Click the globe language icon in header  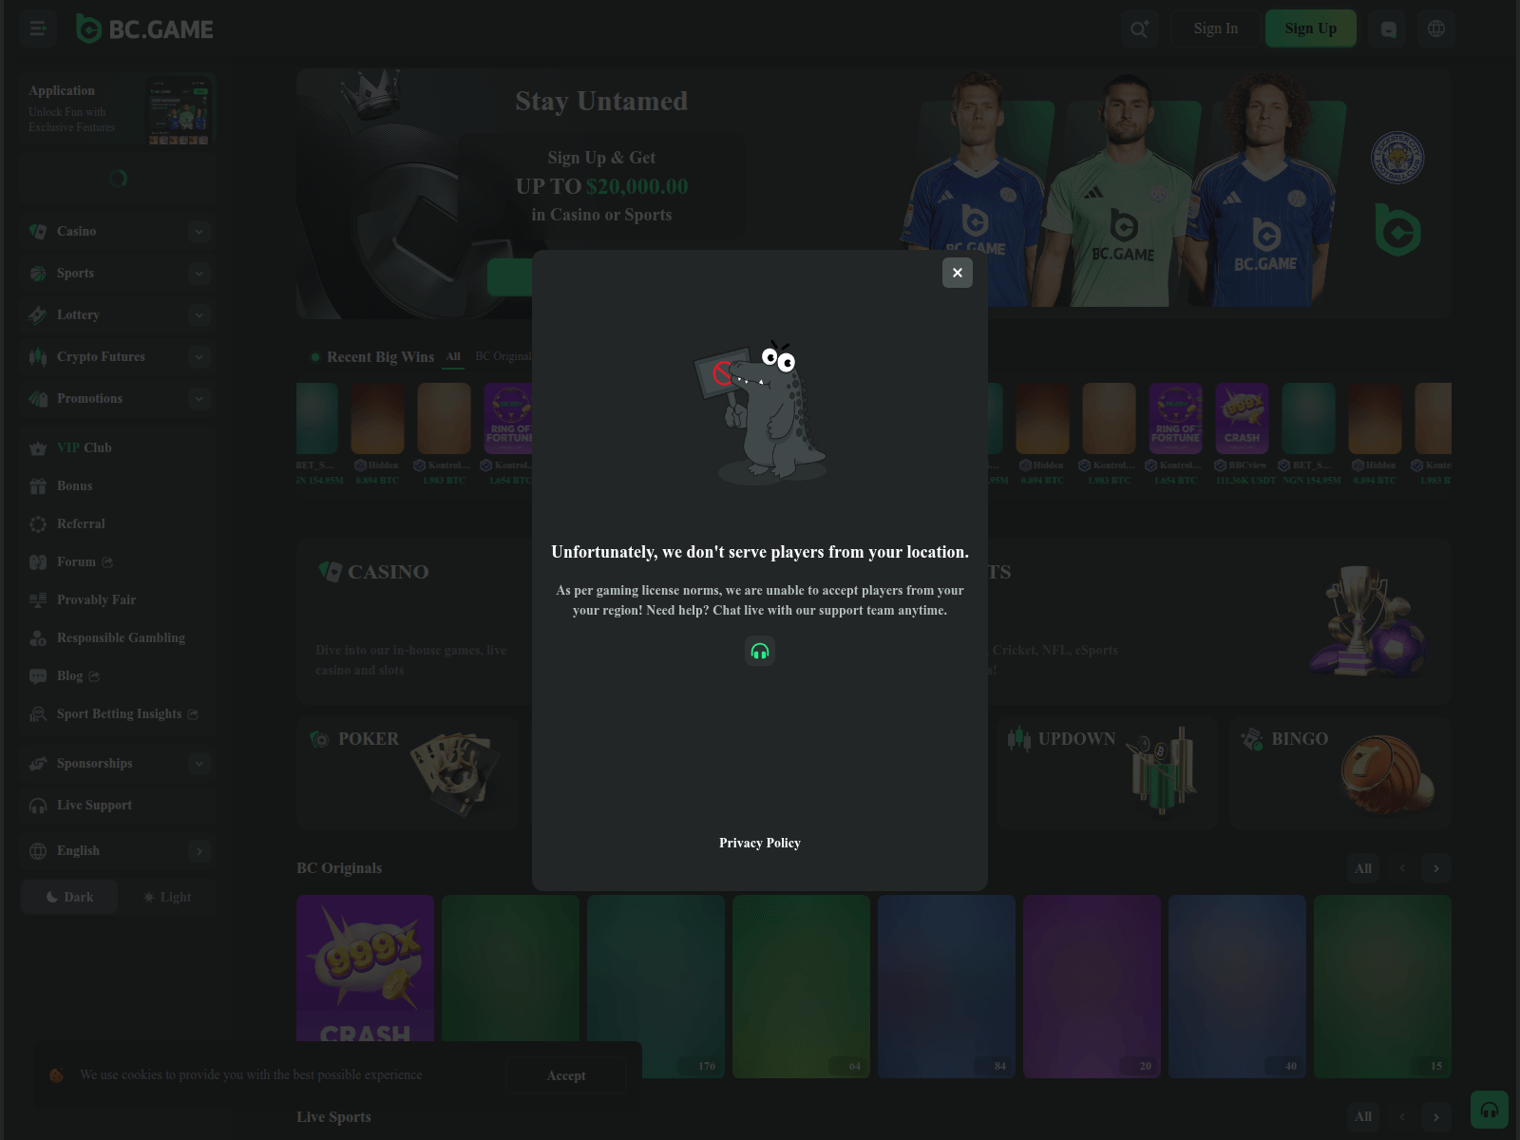(x=1436, y=28)
